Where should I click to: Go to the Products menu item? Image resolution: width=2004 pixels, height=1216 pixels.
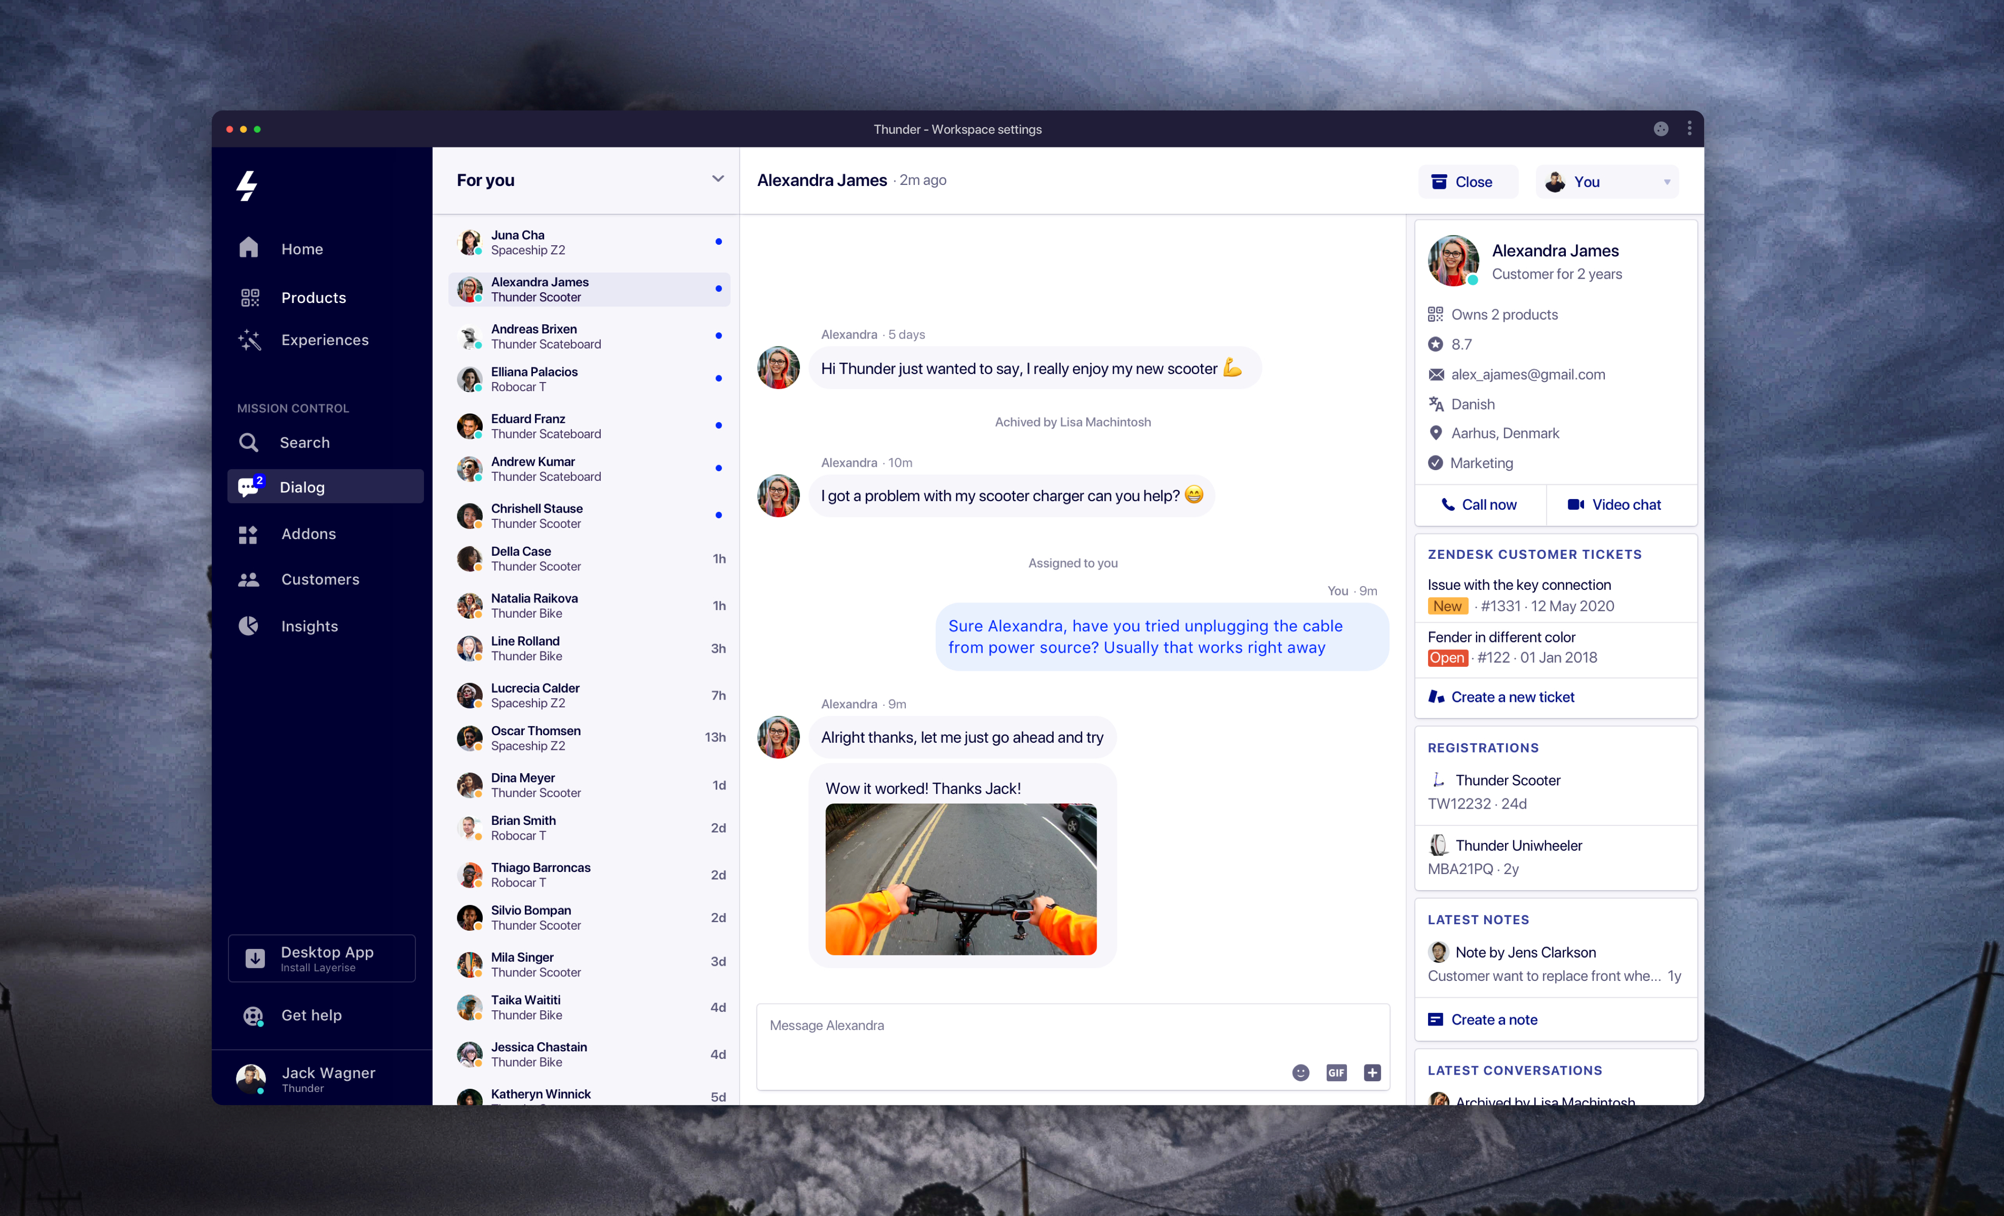tap(313, 297)
